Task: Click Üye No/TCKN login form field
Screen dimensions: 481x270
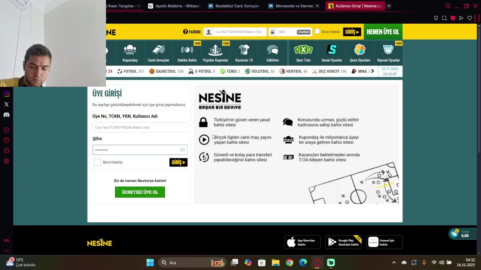Action: [x=140, y=127]
